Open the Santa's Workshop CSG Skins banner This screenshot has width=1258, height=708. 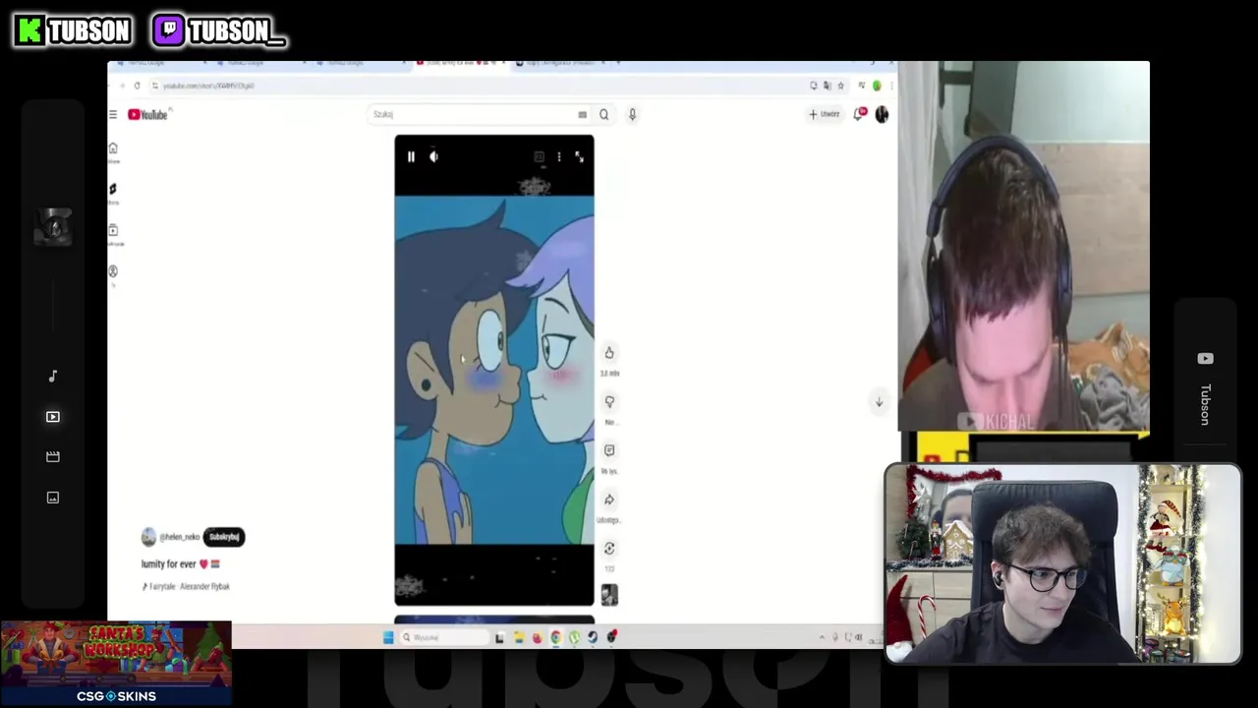pyautogui.click(x=116, y=664)
